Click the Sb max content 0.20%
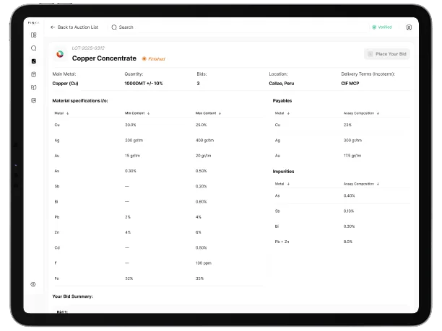This screenshot has width=442, height=331. click(x=201, y=186)
